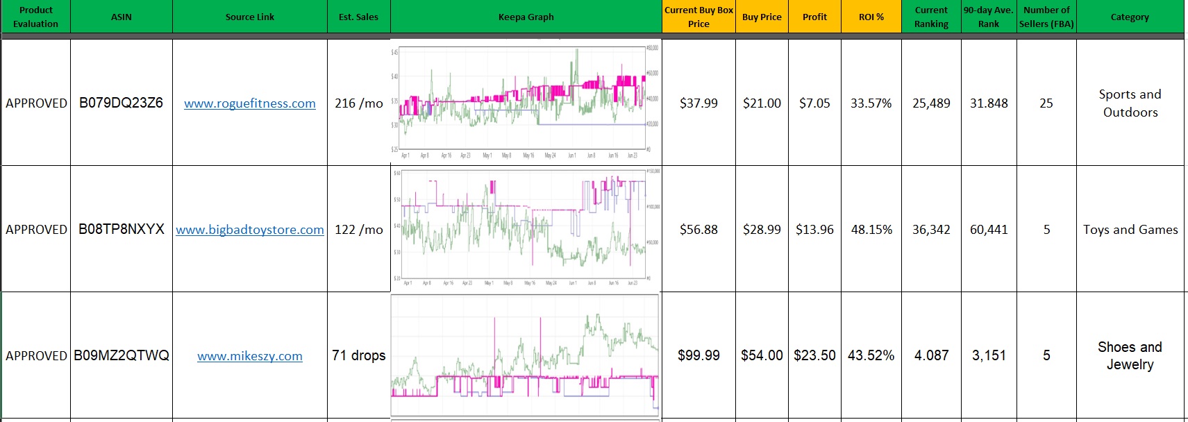Screen dimensions: 1188x422
Task: Select the $23.50 profit cell
Action: tap(814, 355)
